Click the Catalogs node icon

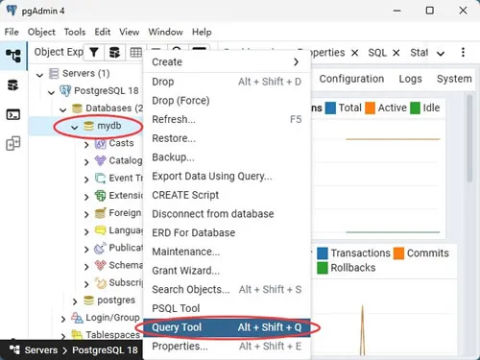100,160
